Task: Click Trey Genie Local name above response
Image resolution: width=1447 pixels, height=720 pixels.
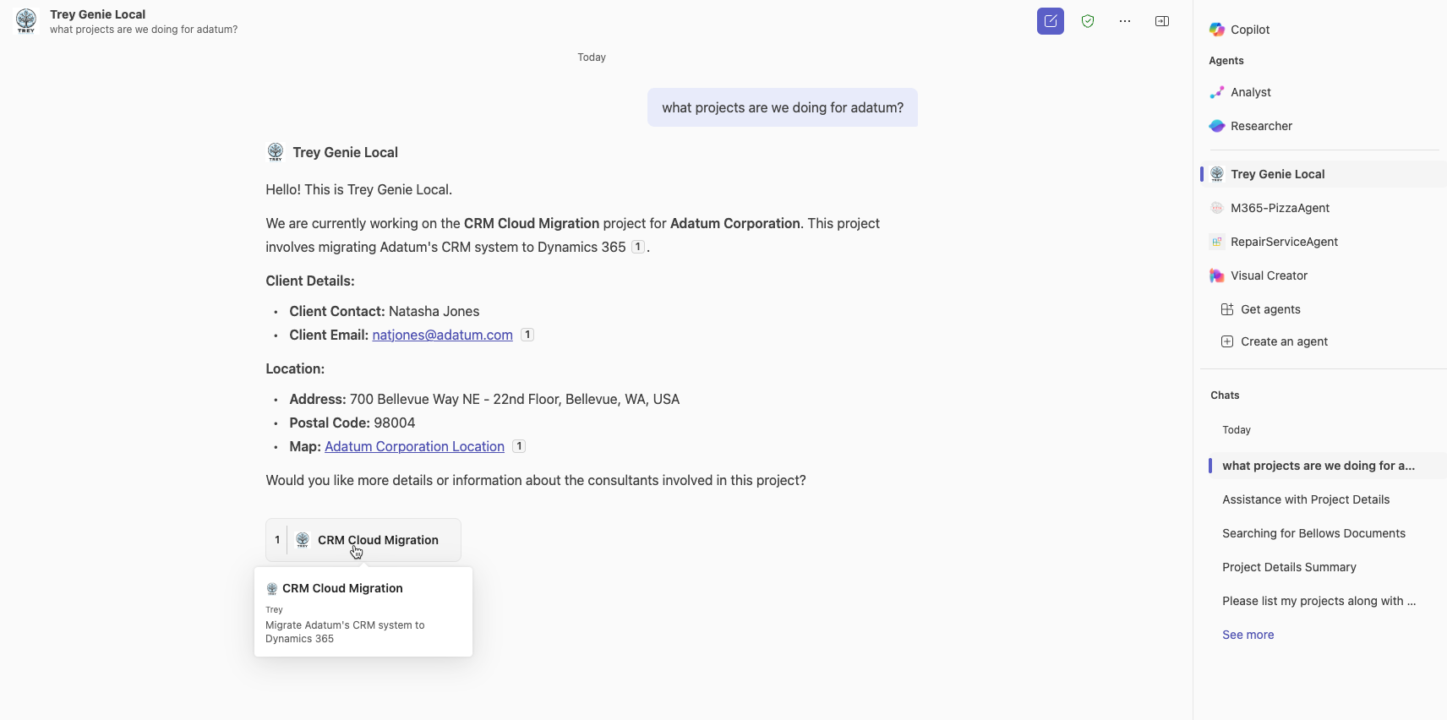Action: coord(345,152)
